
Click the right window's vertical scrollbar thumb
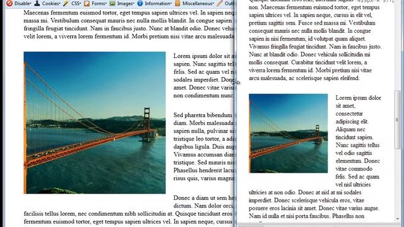tap(397, 120)
